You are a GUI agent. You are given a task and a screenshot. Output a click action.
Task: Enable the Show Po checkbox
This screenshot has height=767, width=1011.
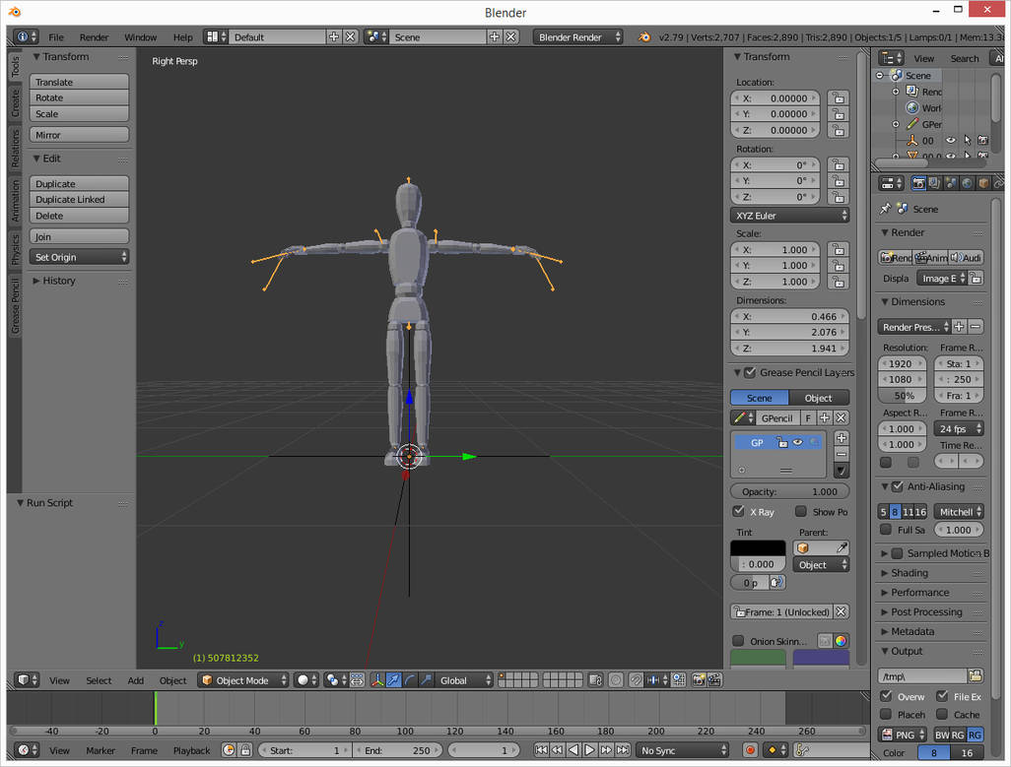(801, 511)
